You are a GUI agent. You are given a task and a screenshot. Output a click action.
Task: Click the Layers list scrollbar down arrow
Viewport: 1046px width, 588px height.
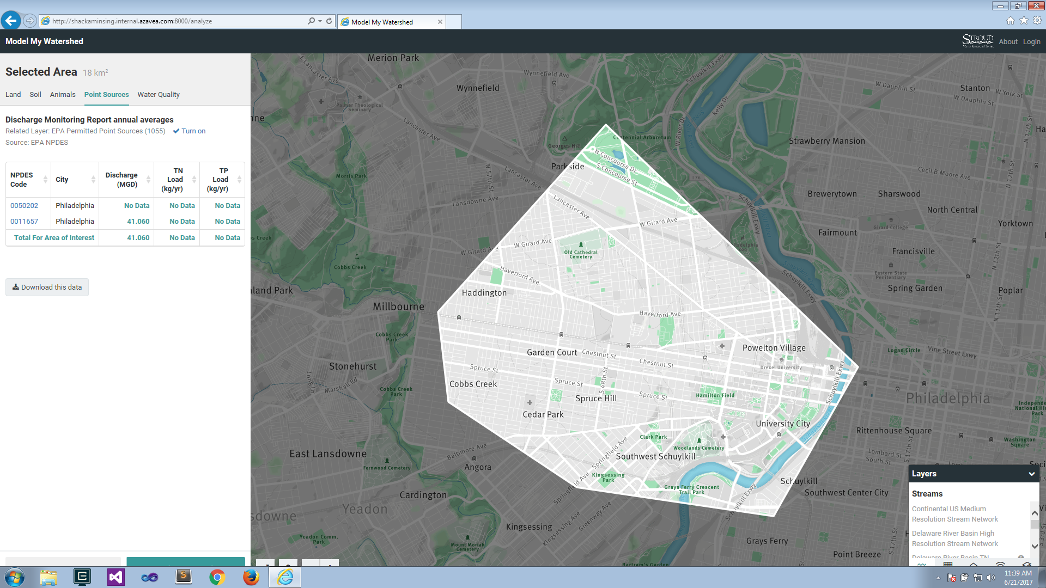(1035, 546)
